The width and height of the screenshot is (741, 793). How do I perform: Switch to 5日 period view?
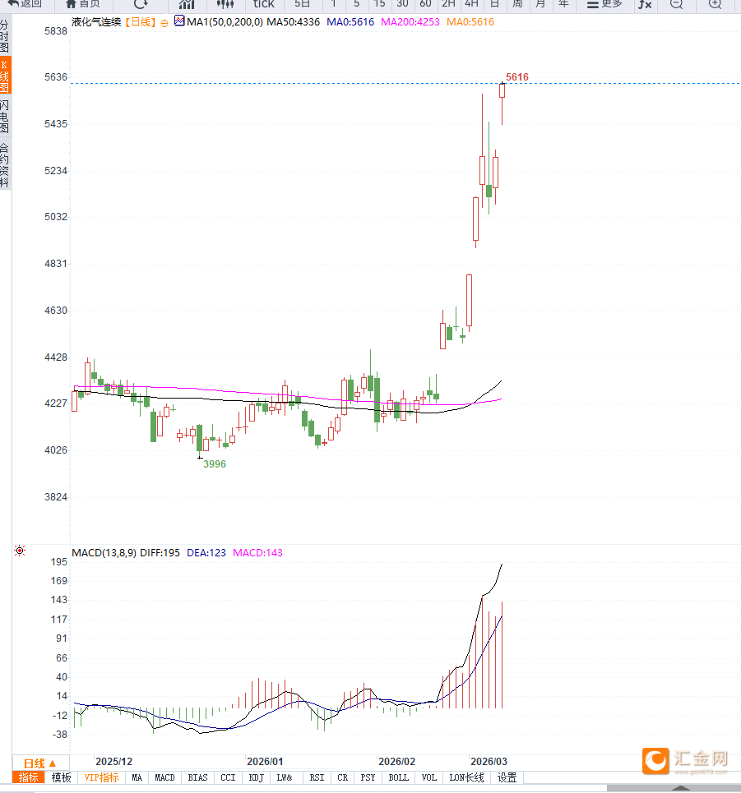tap(302, 4)
